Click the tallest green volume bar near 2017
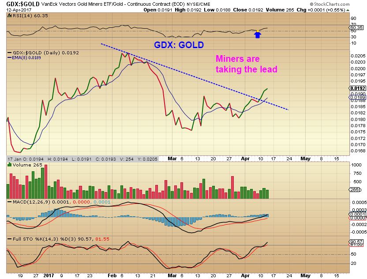The width and height of the screenshot is (367, 279). [x=43, y=183]
